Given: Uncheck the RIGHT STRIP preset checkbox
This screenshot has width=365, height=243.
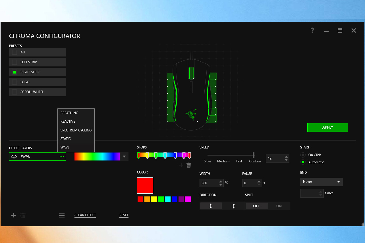Looking at the screenshot, I should 14,72.
